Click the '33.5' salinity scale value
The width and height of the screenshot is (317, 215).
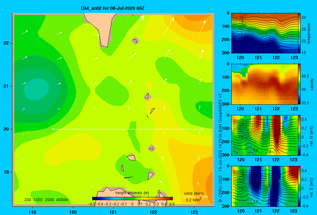point(305,103)
